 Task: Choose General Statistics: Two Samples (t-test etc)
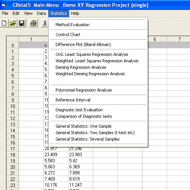point(98,133)
